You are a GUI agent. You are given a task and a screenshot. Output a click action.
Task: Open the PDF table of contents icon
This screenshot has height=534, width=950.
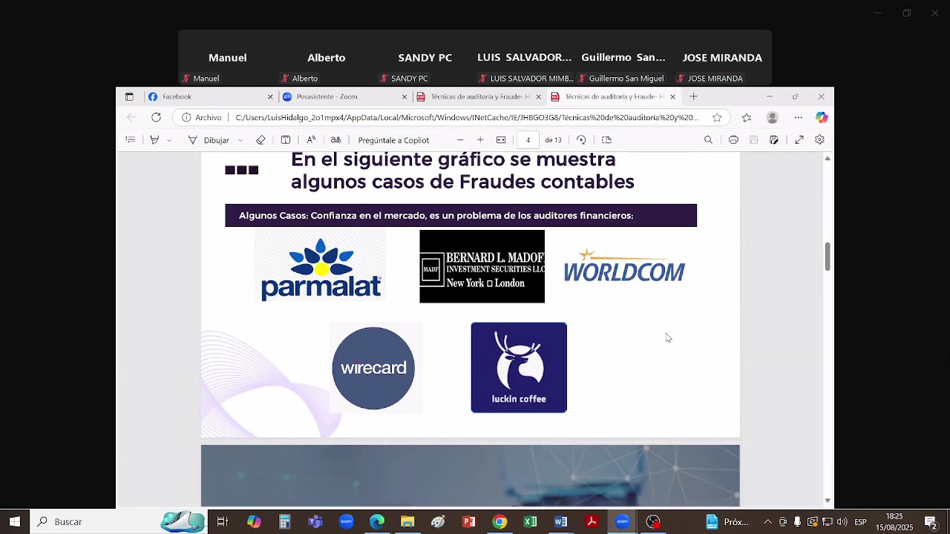pyautogui.click(x=131, y=139)
